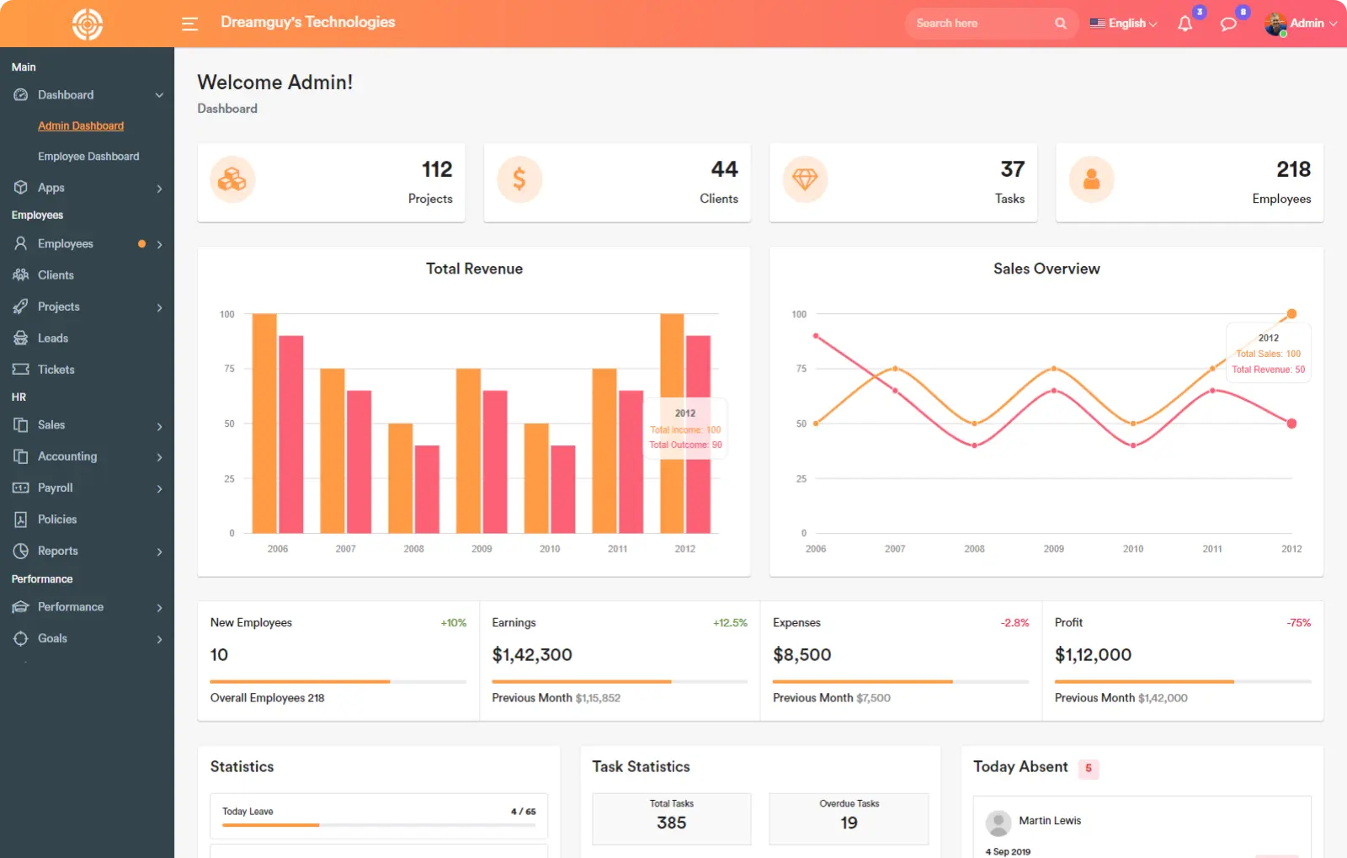Click the search magnifier icon
The image size is (1347, 858).
(1061, 24)
